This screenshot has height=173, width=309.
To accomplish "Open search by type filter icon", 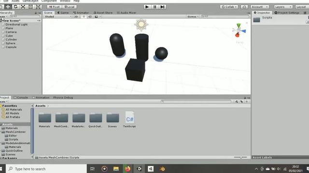I will click(237, 101).
